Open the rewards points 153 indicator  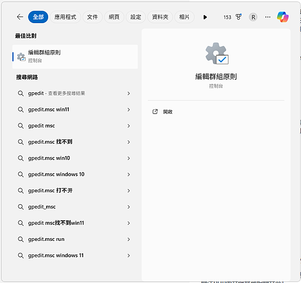(x=227, y=17)
